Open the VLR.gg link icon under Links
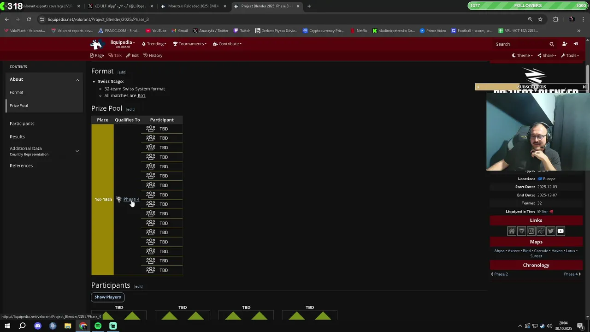This screenshot has width=590, height=332. coord(521,231)
